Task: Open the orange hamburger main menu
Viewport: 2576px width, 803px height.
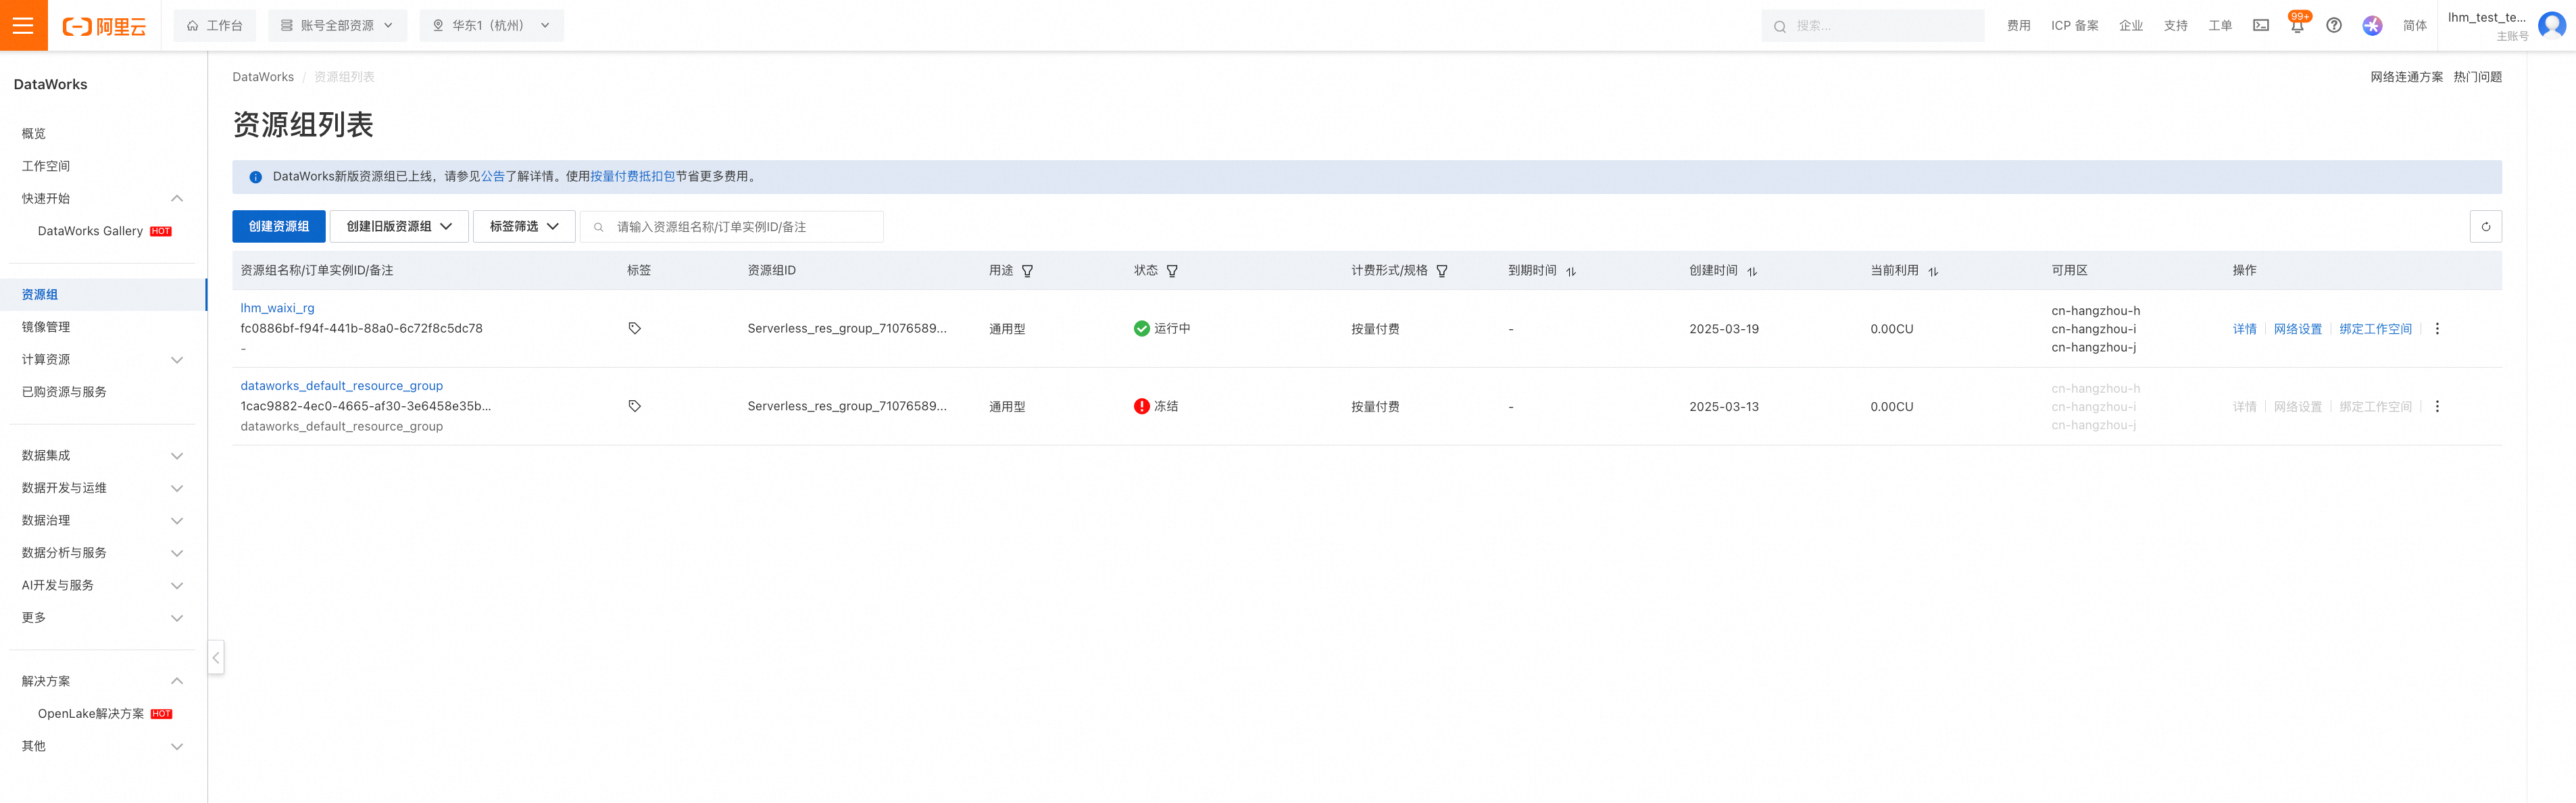Action: [x=23, y=25]
